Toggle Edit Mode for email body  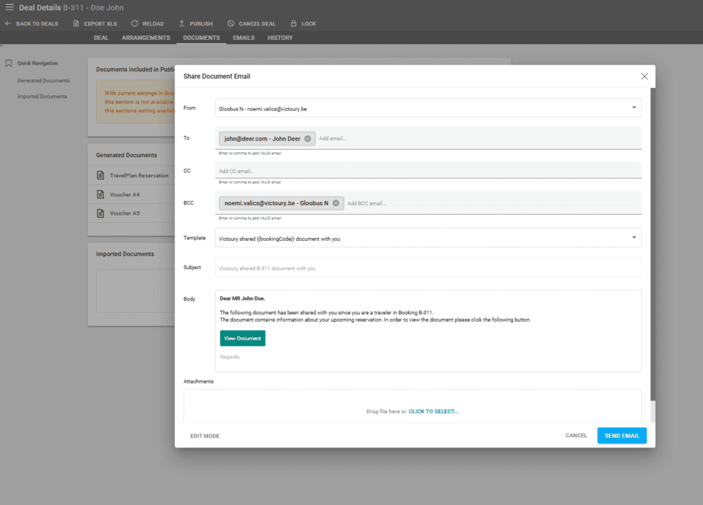pos(205,436)
